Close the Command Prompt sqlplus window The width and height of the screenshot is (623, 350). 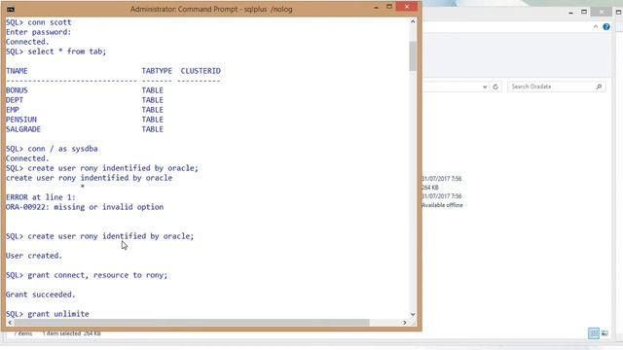(x=407, y=7)
